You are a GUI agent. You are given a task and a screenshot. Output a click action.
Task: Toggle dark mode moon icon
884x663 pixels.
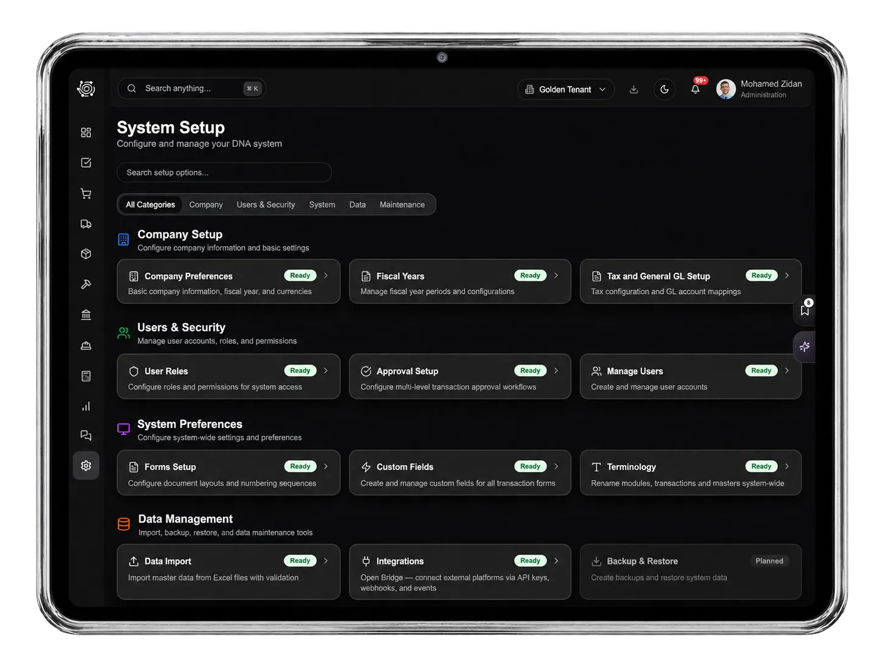click(x=664, y=89)
